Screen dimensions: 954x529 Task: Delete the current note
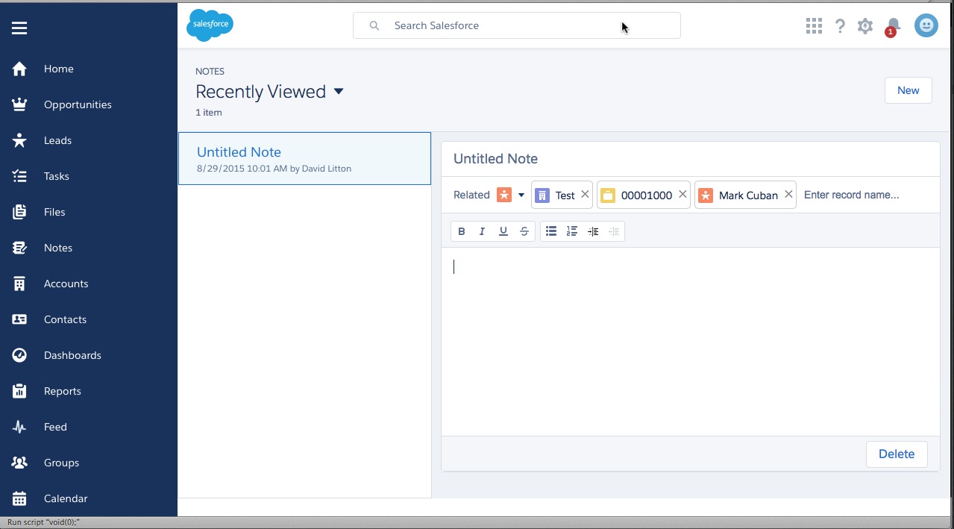coord(896,454)
